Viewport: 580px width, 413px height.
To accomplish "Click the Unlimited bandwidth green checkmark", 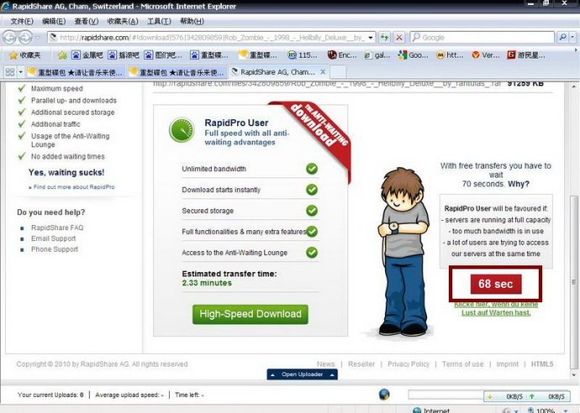I will tap(312, 169).
